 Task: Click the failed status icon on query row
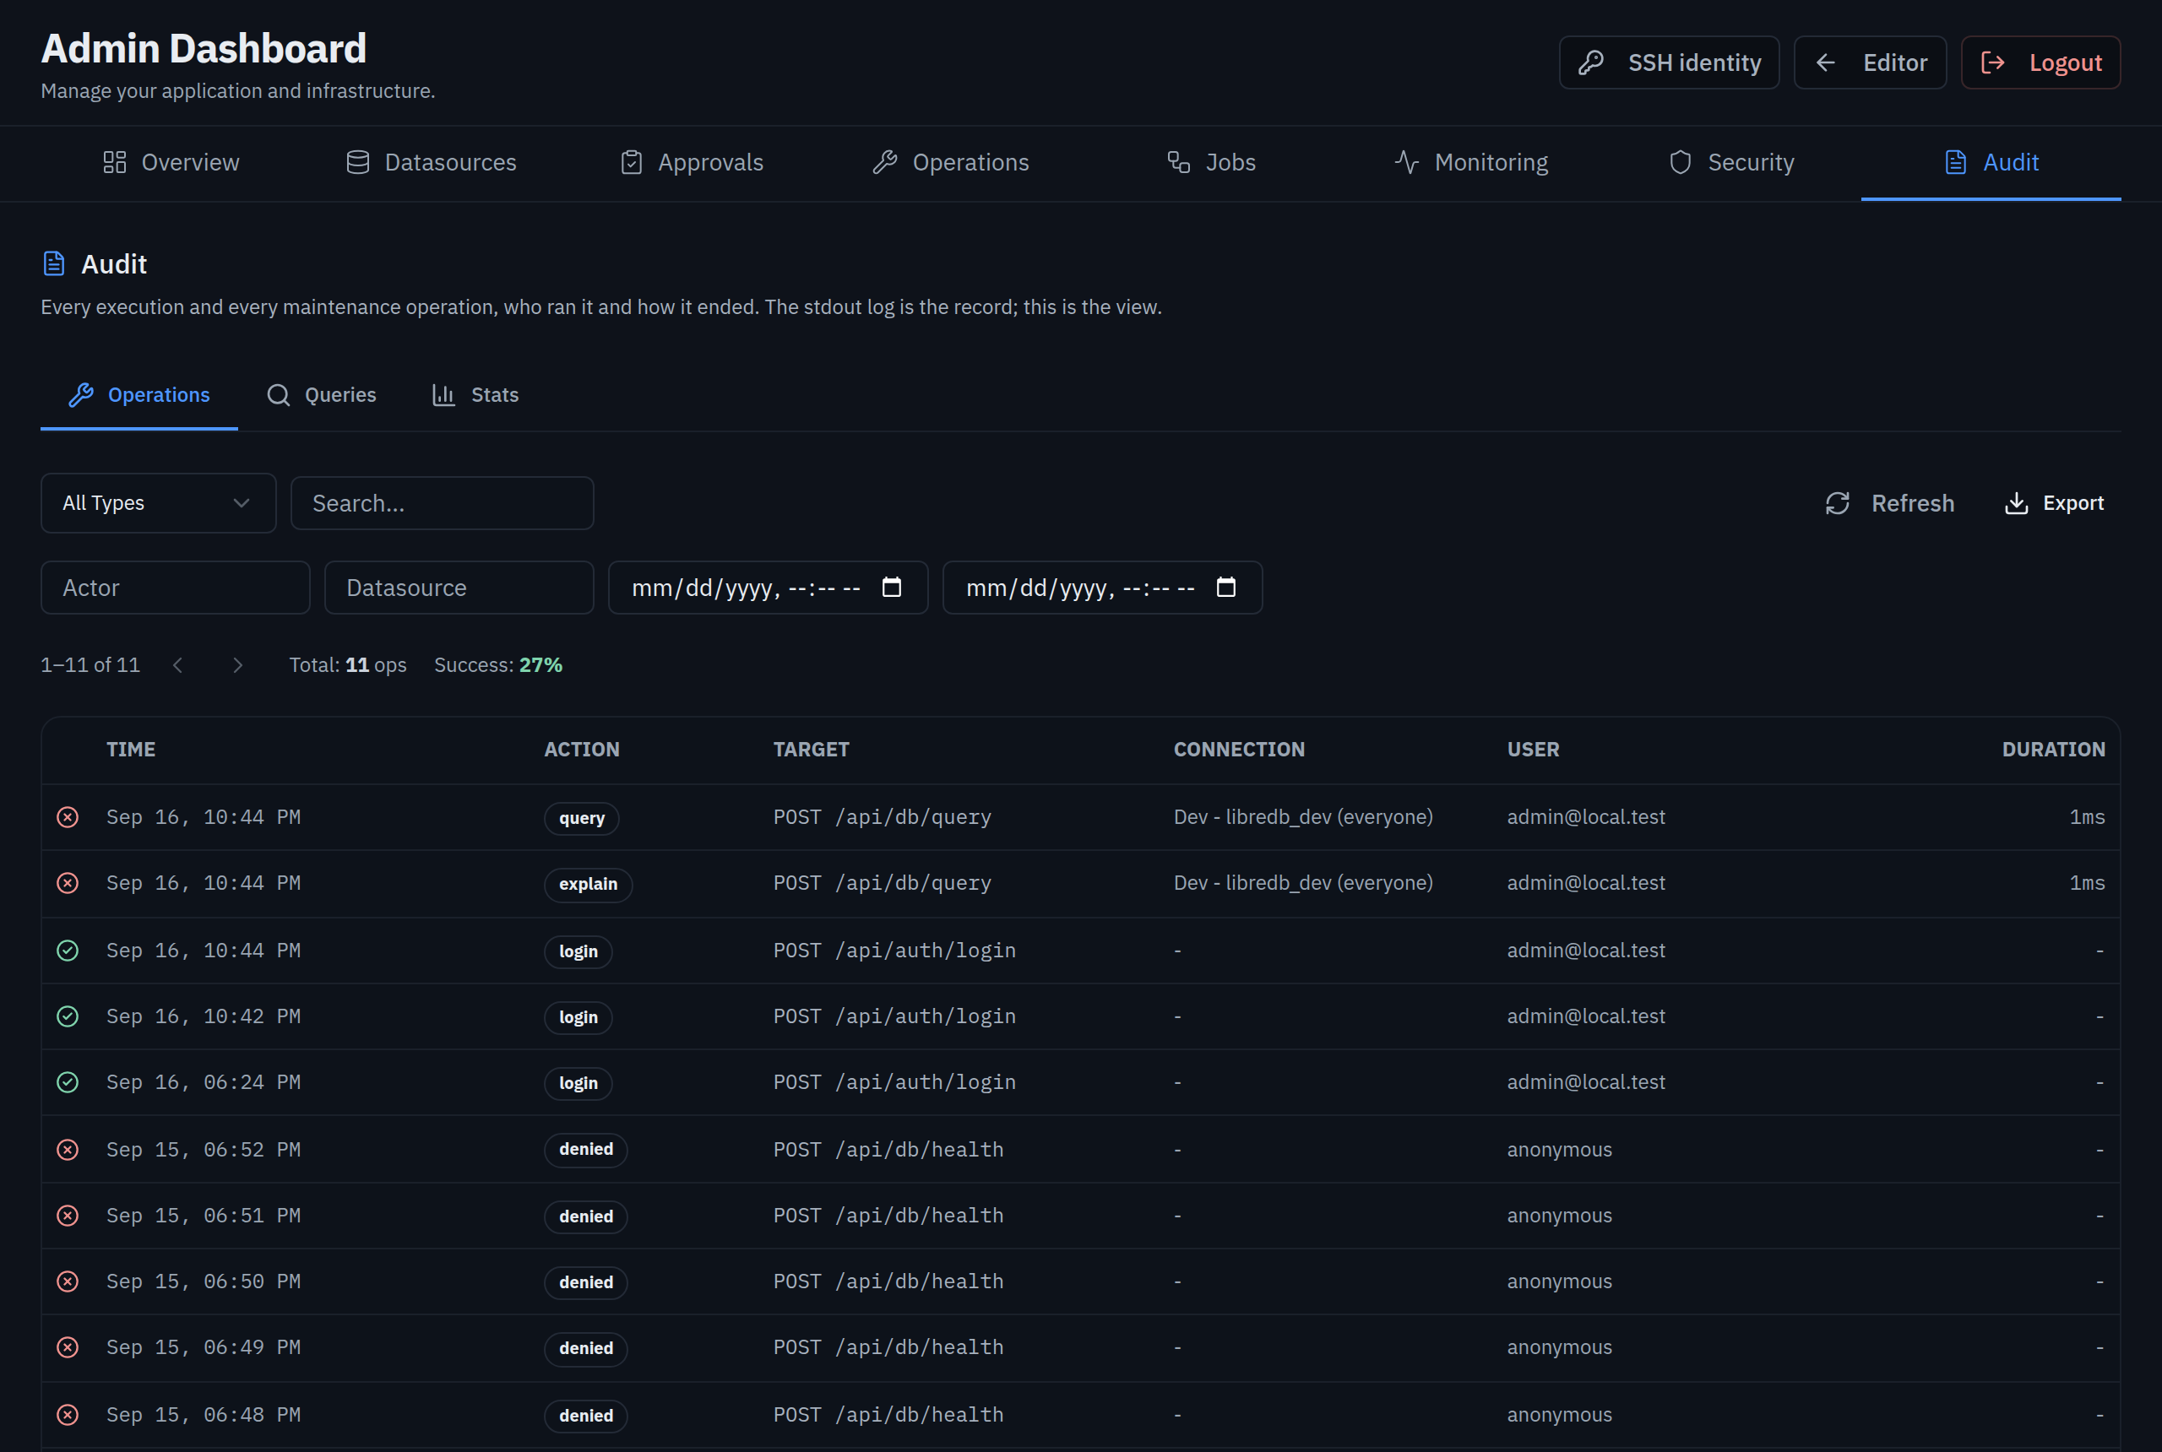(x=68, y=817)
